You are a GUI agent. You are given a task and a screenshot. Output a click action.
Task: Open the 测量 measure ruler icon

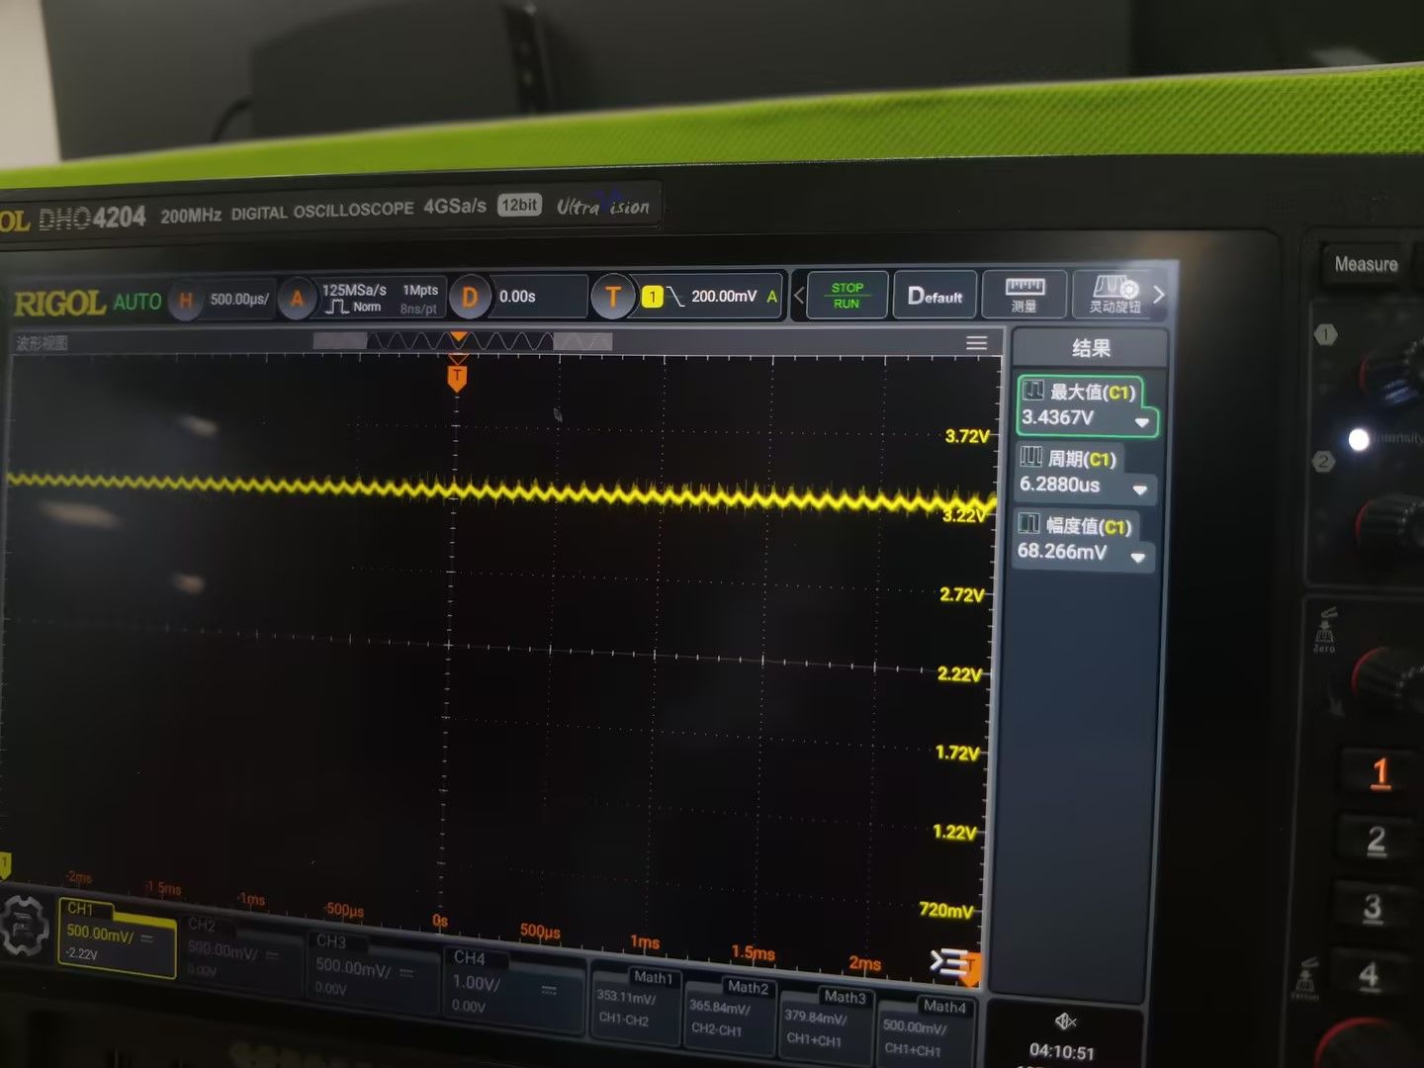coord(1024,295)
